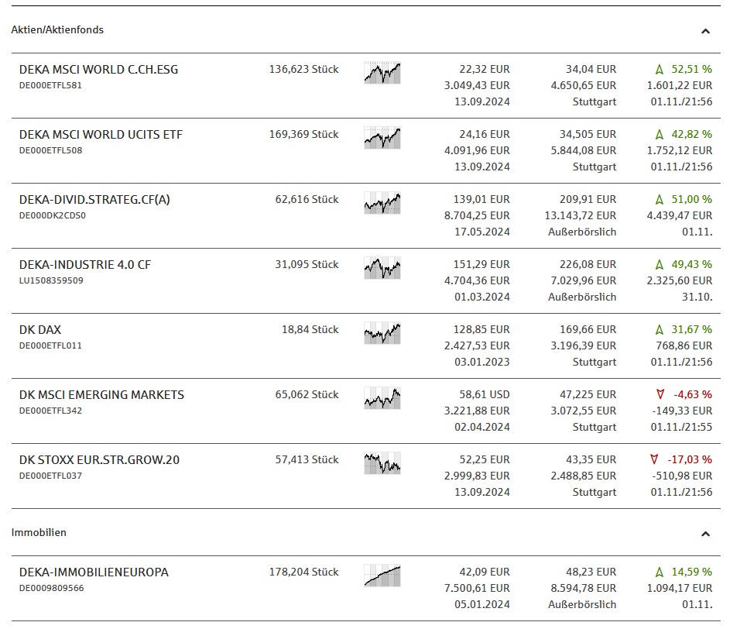The image size is (730, 629).
Task: Click the DEKA-DIVID.STRATEG.CF(A) mini chart
Action: tap(382, 203)
